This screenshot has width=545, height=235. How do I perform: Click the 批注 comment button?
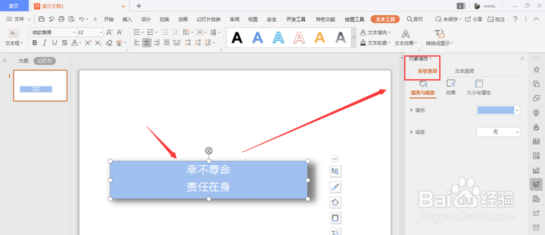coord(496,19)
